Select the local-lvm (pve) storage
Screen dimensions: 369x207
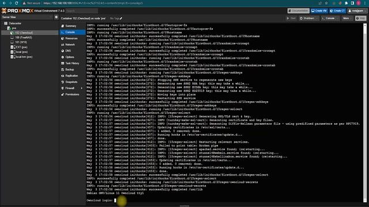click(24, 57)
